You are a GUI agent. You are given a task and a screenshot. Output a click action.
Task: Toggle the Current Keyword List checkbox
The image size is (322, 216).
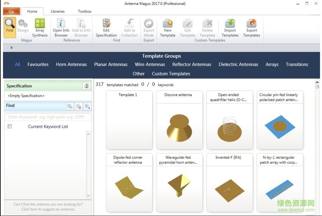pyautogui.click(x=10, y=127)
